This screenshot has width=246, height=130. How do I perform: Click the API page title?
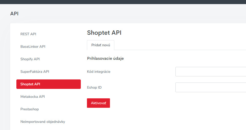pyautogui.click(x=14, y=14)
